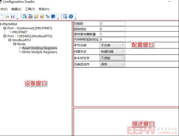Click the open project folder icon
The width and height of the screenshot is (179, 136).
coord(7,17)
